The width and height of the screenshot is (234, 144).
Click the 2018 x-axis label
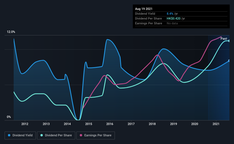(x=152, y=124)
